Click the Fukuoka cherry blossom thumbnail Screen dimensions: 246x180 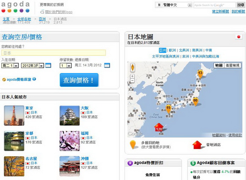click(69, 141)
